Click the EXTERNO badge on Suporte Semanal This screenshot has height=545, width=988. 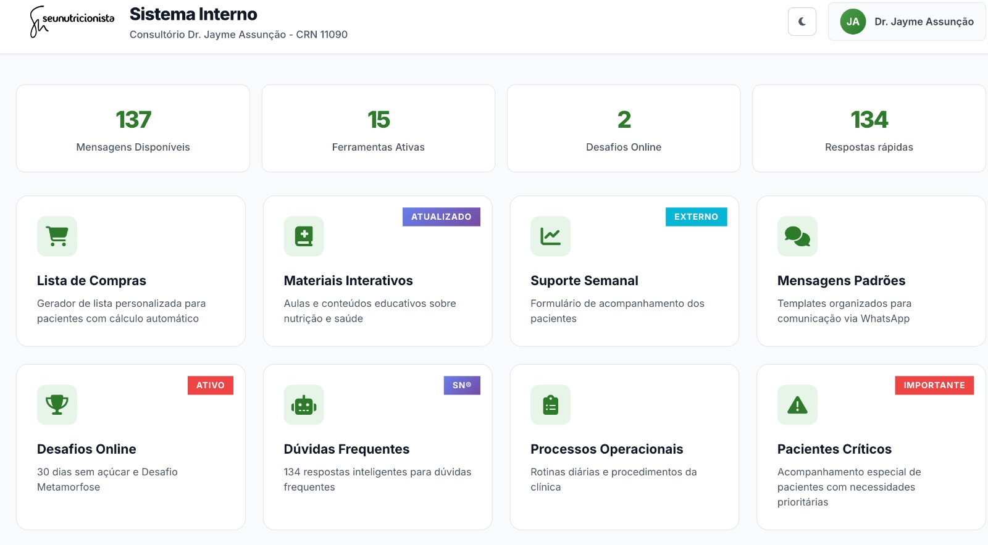coord(696,217)
